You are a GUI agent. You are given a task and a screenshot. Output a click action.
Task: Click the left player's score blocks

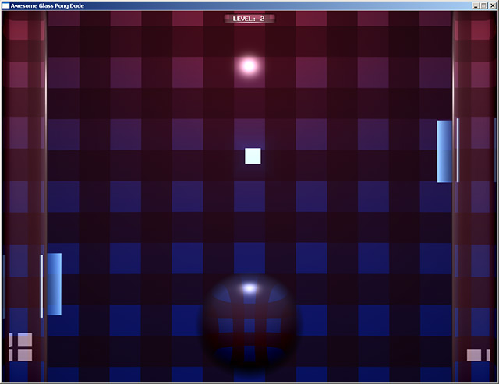tap(21, 347)
